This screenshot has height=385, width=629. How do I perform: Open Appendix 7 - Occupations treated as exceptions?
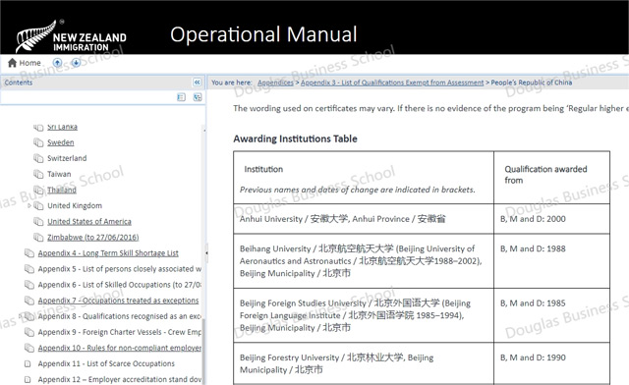[x=118, y=301]
